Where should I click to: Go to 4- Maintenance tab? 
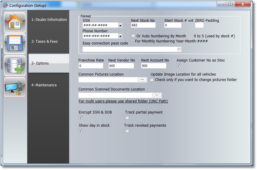pos(44,85)
